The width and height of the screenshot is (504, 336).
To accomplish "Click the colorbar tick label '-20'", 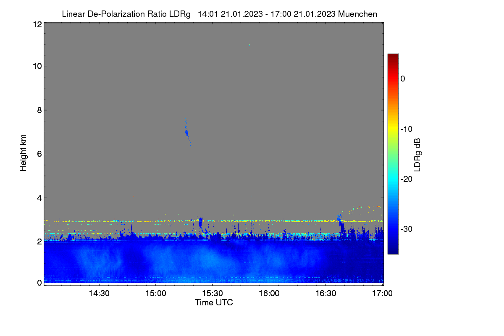I will click(x=406, y=179).
